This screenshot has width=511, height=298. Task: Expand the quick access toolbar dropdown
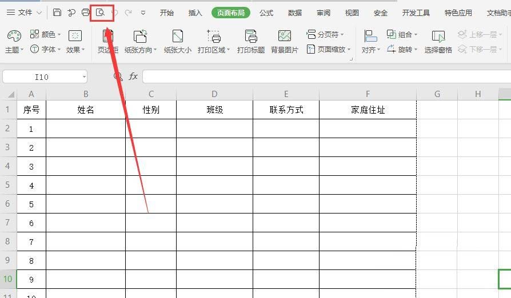[x=143, y=13]
